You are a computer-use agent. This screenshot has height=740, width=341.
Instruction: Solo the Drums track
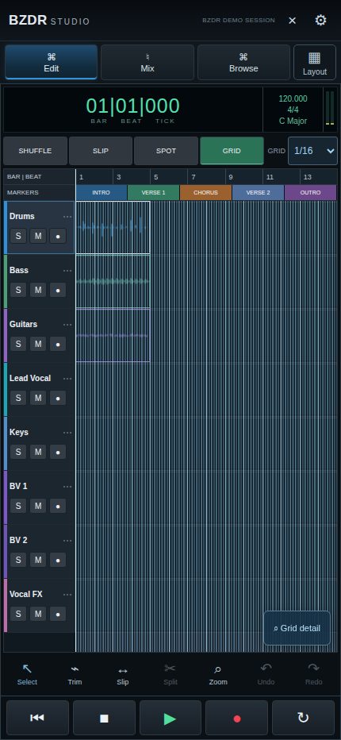(18, 236)
